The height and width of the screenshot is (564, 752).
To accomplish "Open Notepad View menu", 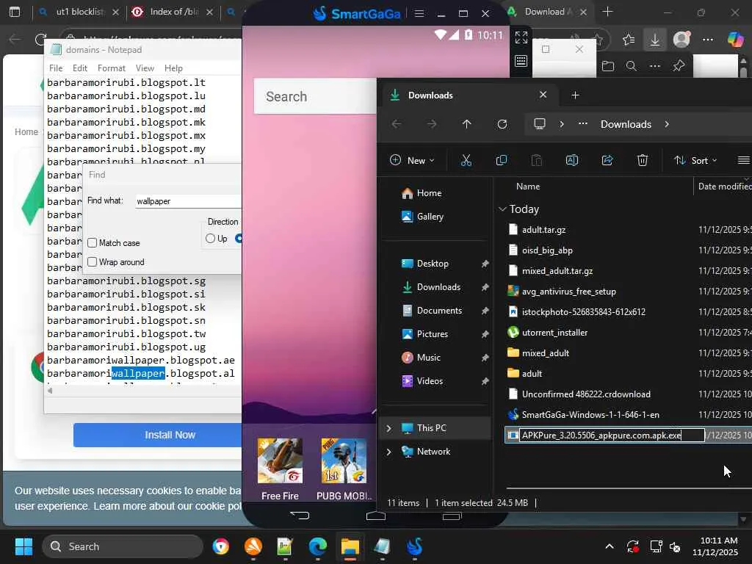I will [145, 68].
